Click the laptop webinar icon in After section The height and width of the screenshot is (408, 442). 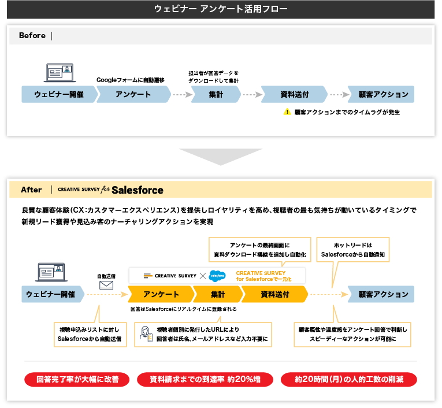(51, 272)
